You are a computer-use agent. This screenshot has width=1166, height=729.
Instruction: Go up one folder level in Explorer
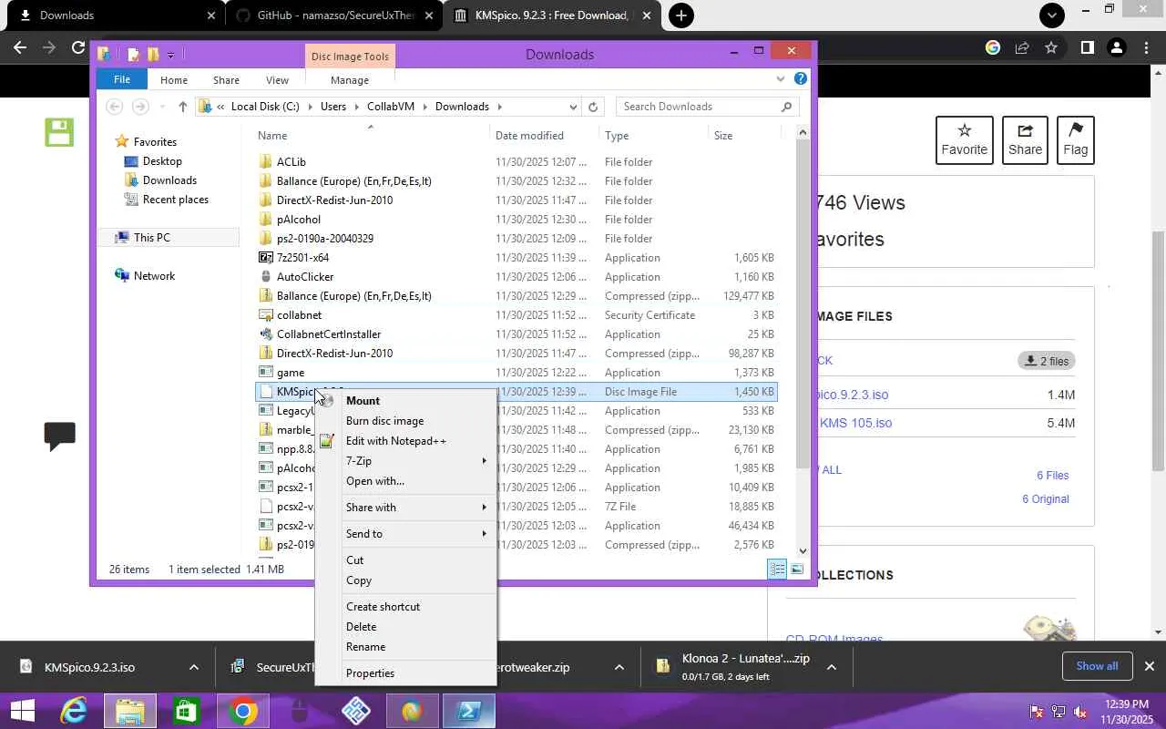pos(182,107)
